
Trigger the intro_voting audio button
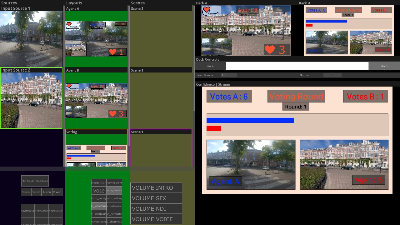[x=99, y=198]
